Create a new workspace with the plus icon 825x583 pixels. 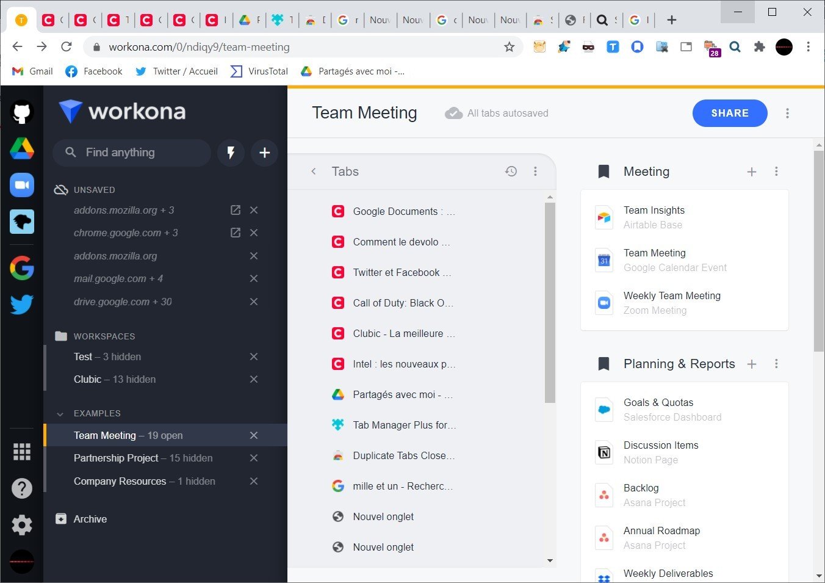[x=264, y=153]
